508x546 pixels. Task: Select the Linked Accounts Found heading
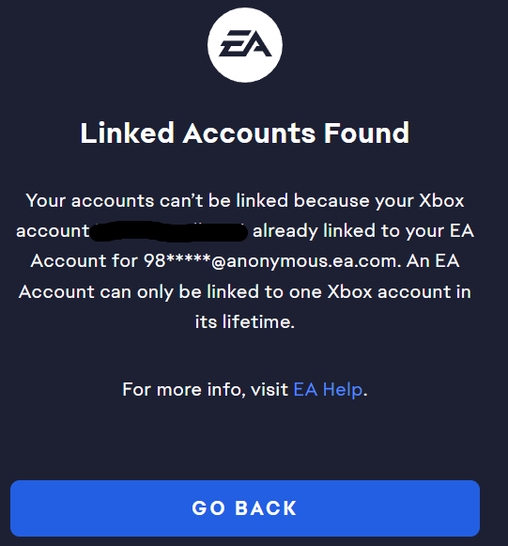(245, 133)
